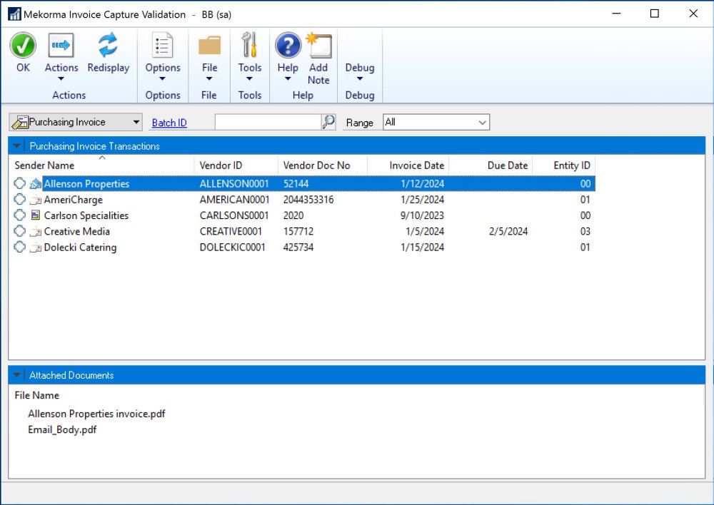Click the green OK checkmark icon

23,46
